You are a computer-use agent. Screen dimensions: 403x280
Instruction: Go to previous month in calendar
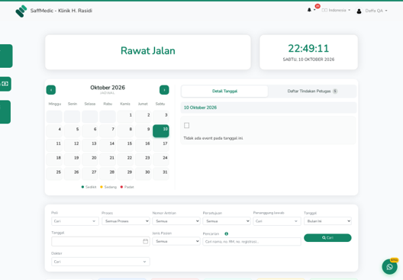(51, 90)
